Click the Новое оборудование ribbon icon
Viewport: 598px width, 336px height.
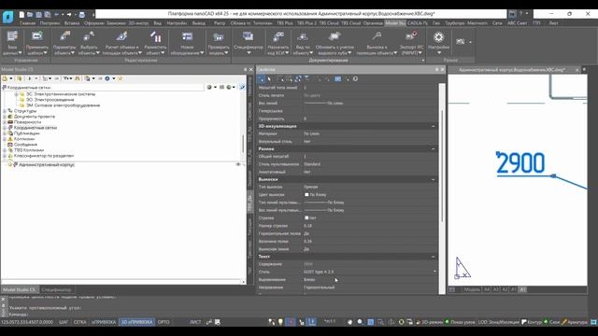187,43
